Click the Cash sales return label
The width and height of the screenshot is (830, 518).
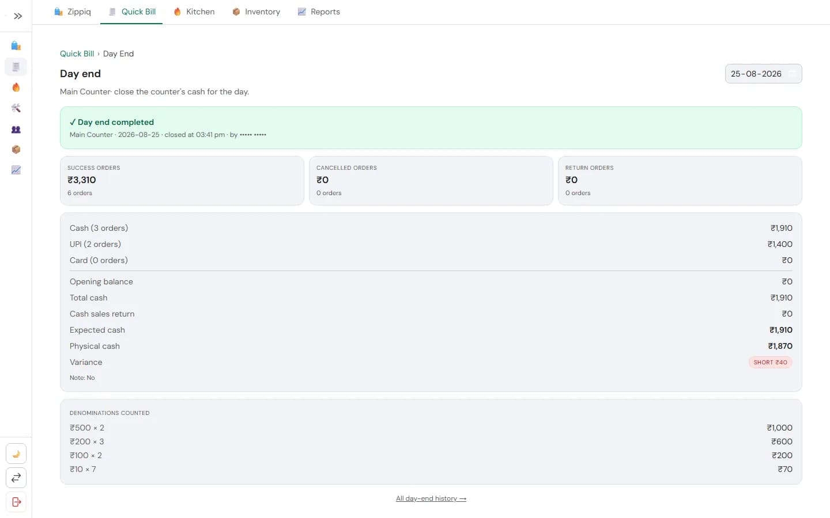[102, 314]
